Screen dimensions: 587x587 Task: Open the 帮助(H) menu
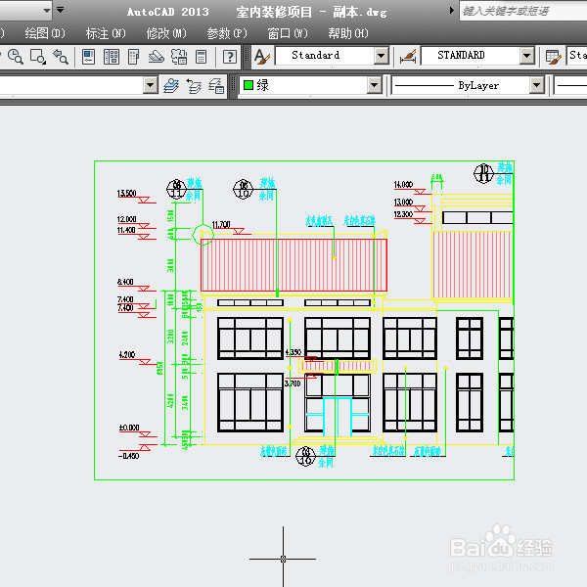[348, 33]
